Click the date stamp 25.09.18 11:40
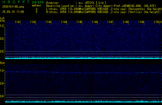The width and height of the screenshot is (162, 105). coord(13,12)
